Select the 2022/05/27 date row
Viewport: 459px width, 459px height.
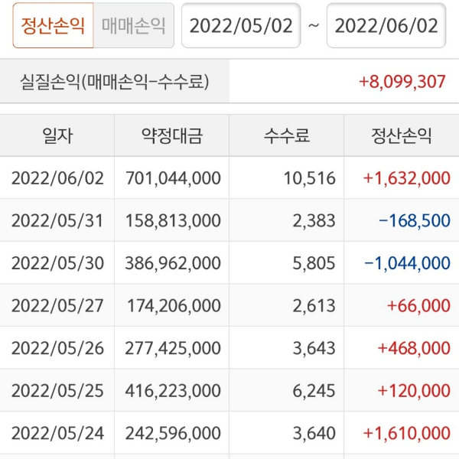(x=57, y=306)
